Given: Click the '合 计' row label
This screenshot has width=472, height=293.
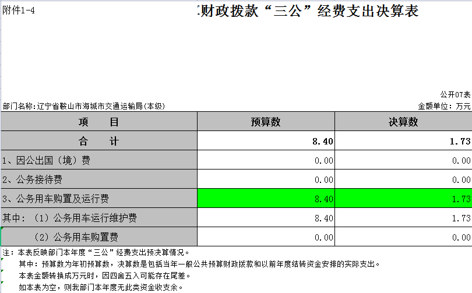Looking at the screenshot, I should (99, 141).
